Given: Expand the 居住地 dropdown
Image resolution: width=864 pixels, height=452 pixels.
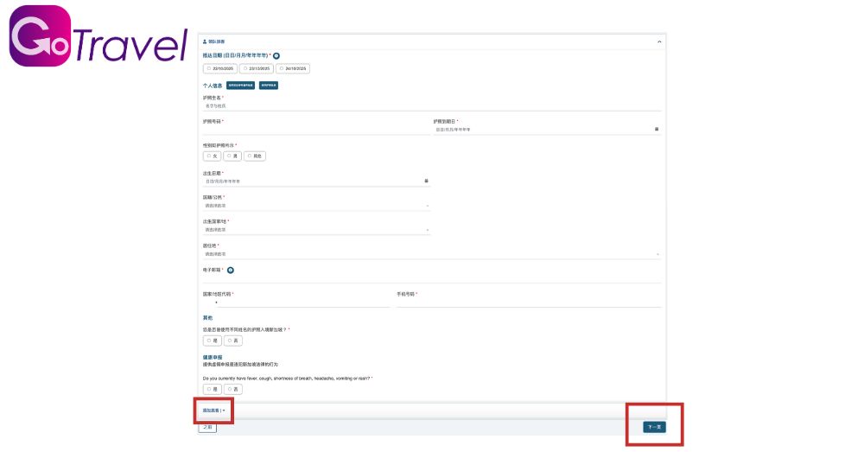Looking at the screenshot, I should click(431, 254).
